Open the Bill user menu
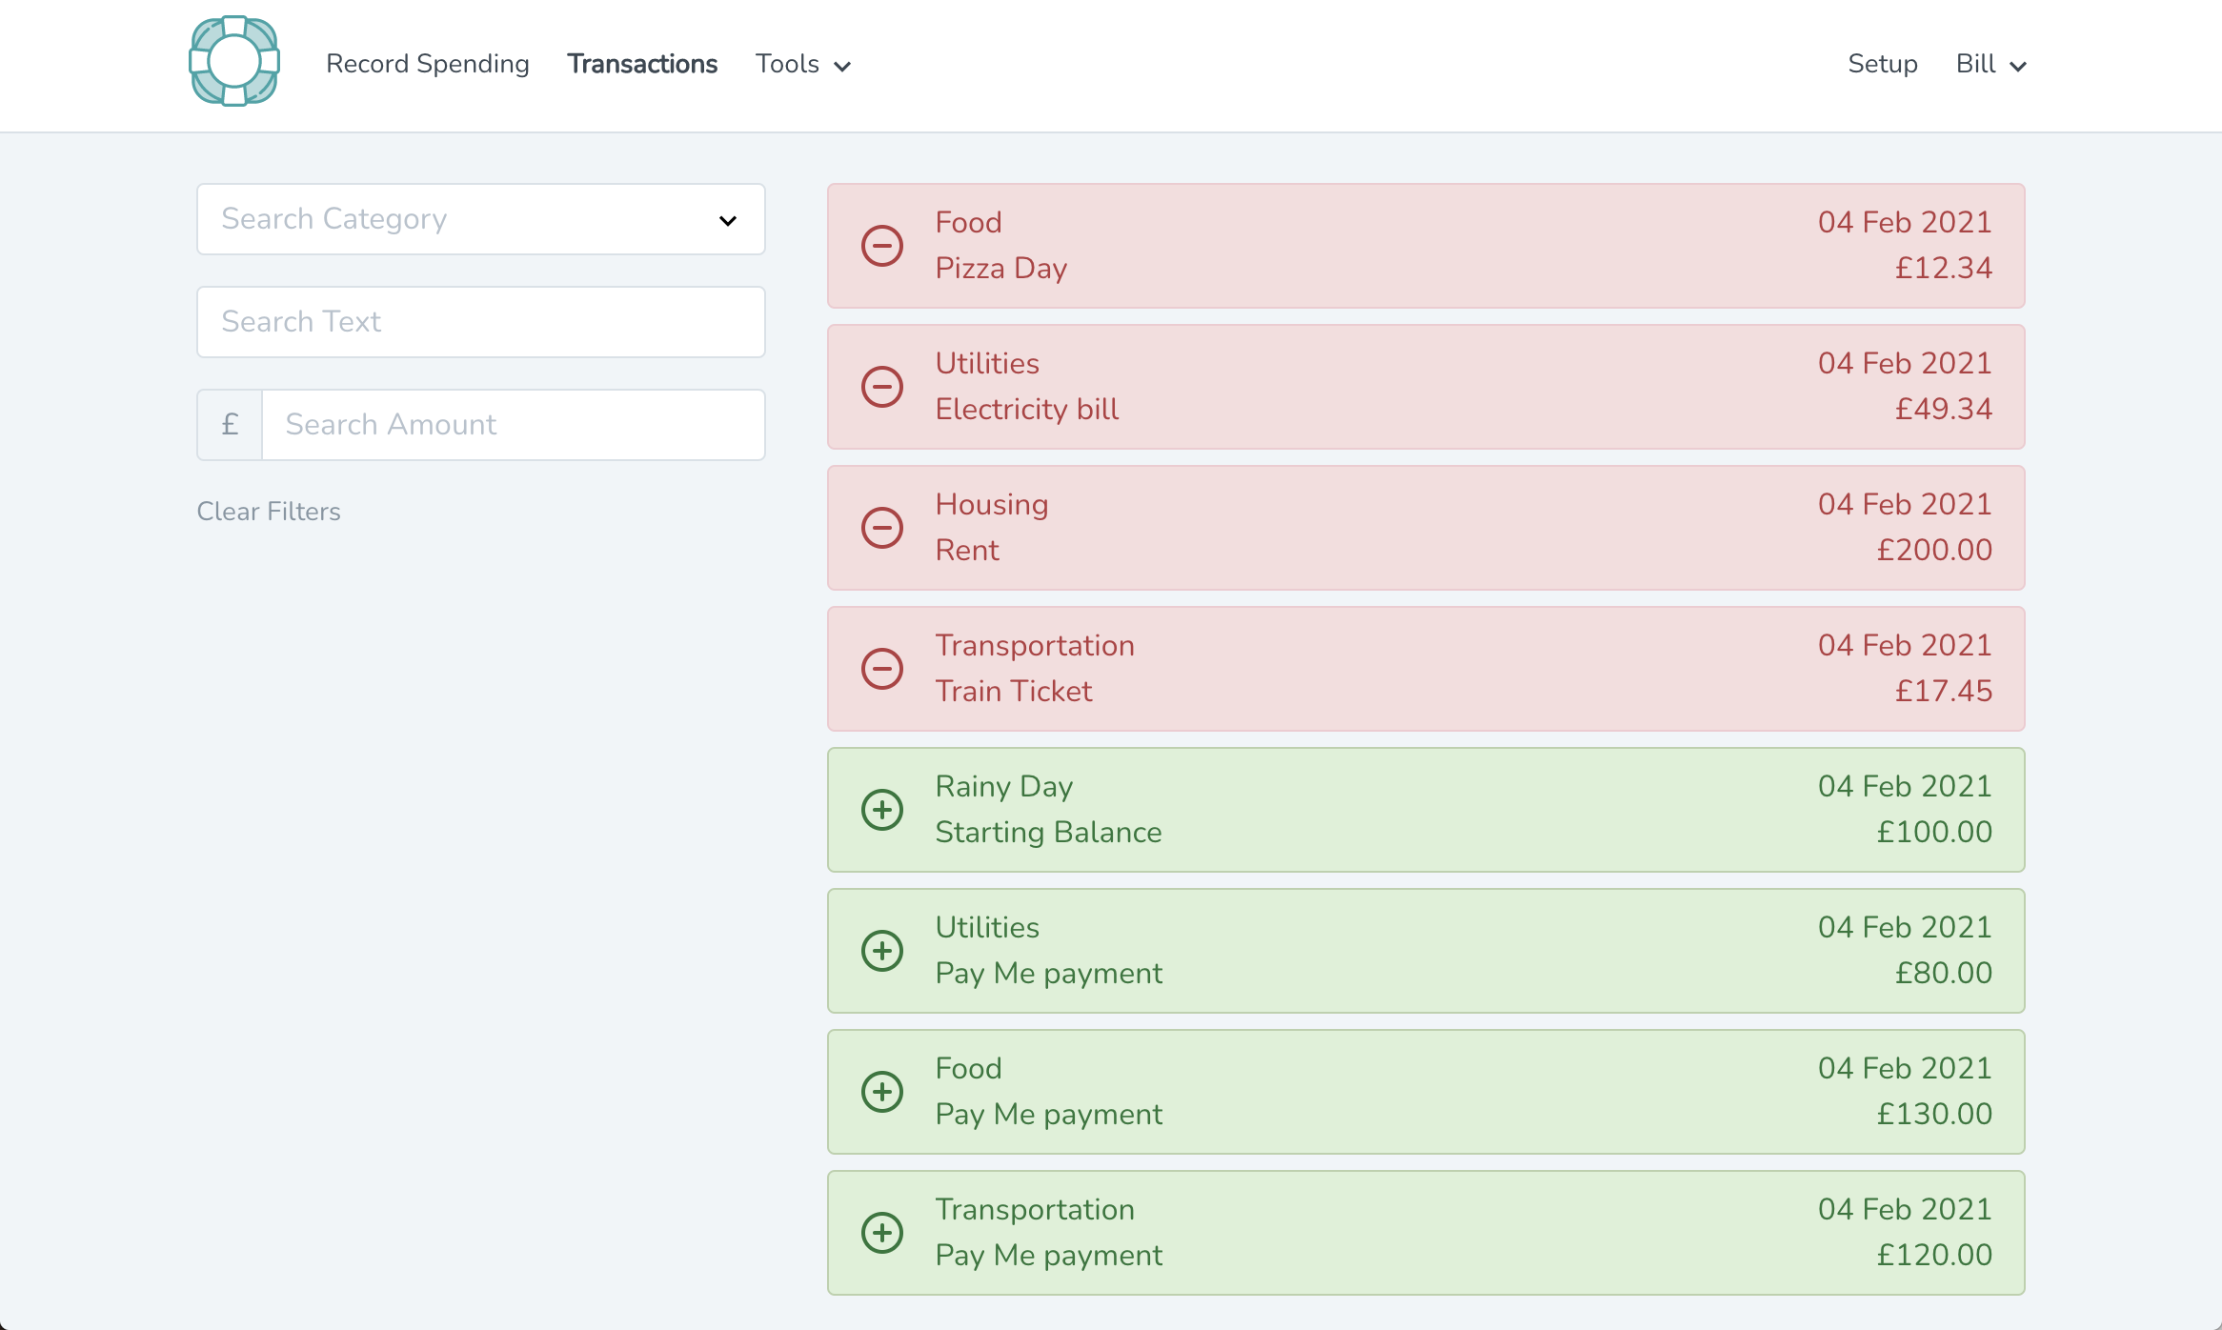2222x1330 pixels. coord(1990,64)
